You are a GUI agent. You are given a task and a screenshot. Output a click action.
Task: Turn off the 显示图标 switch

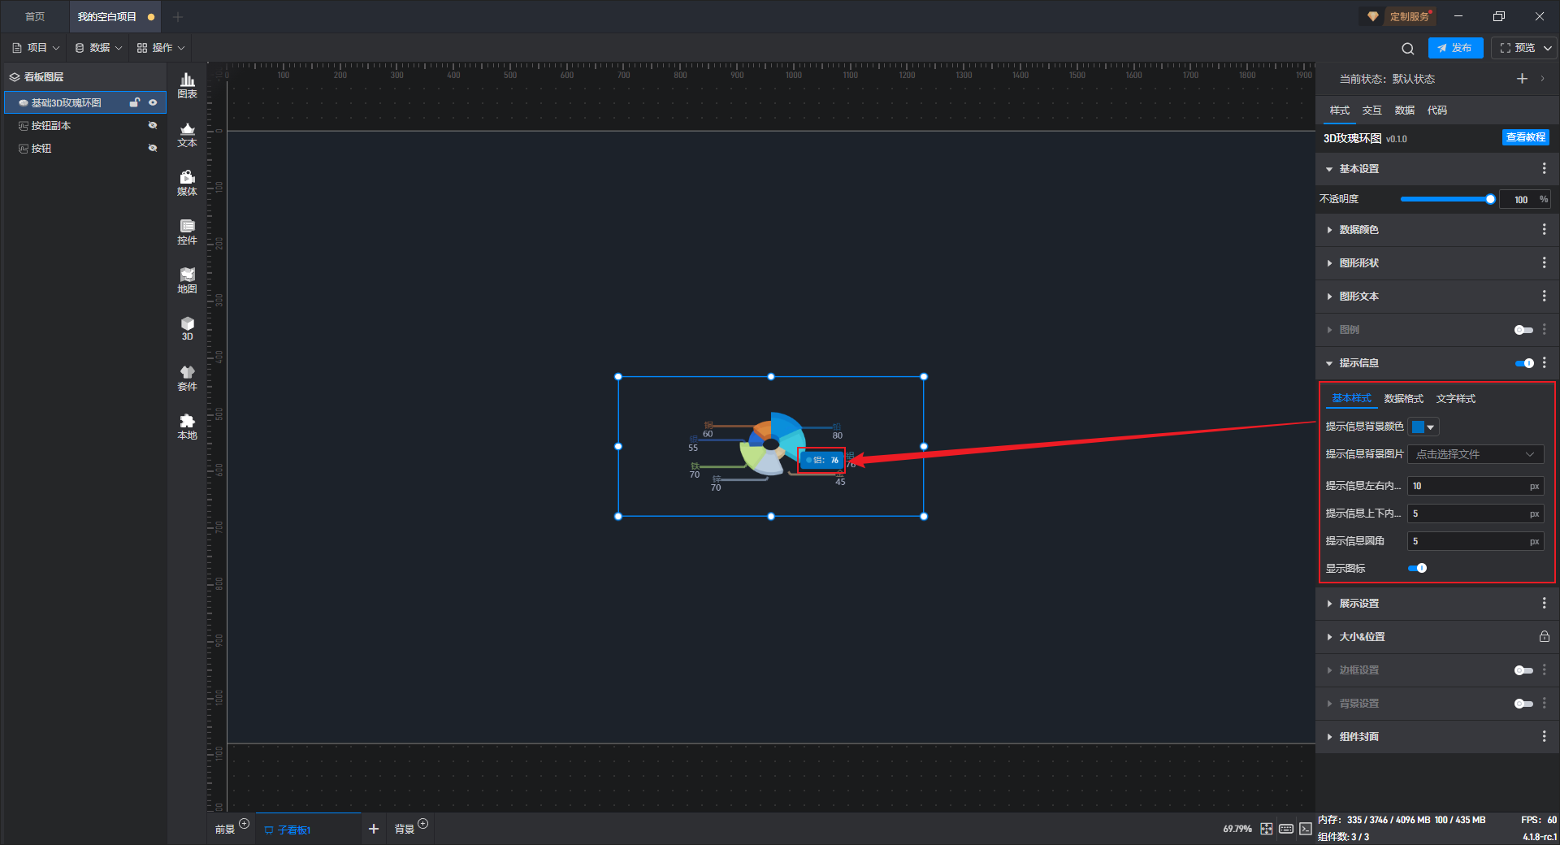pos(1417,568)
